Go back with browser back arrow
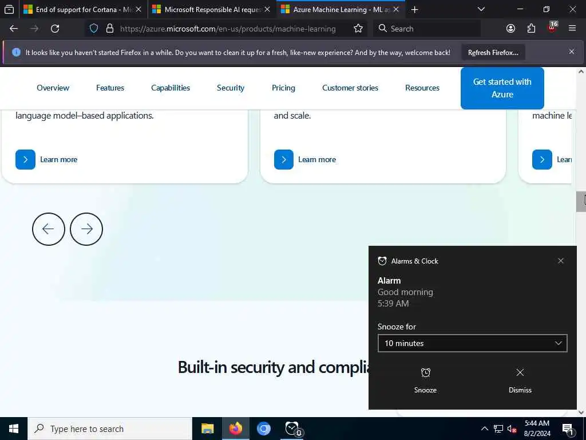 pos(14,29)
